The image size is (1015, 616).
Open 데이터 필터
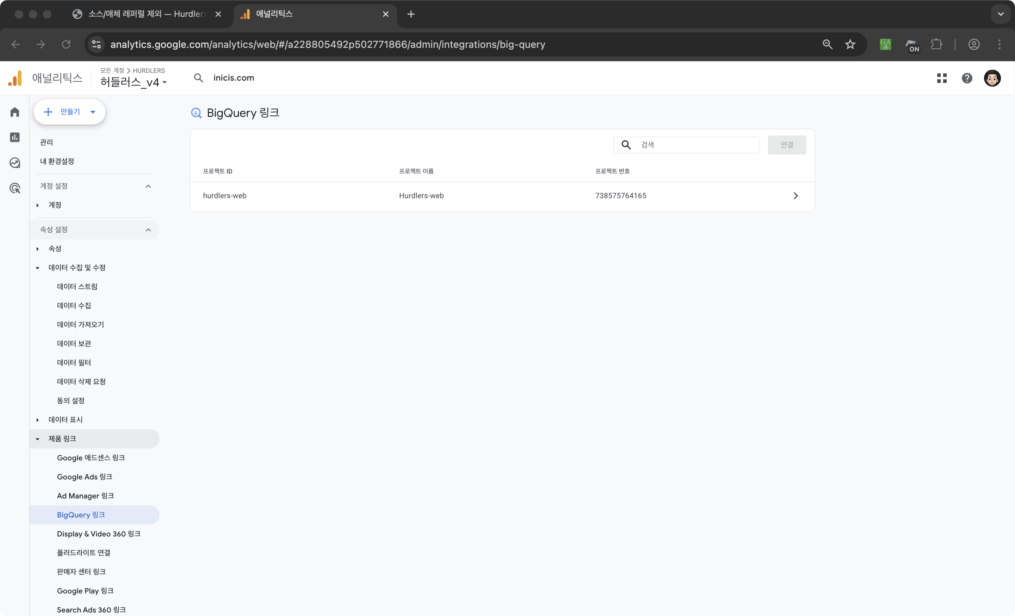(x=74, y=362)
